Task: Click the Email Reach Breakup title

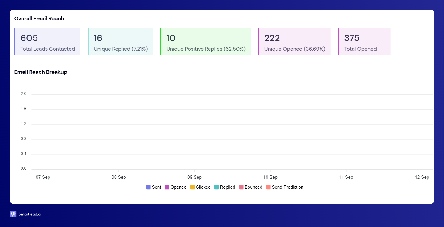Action: coord(41,72)
